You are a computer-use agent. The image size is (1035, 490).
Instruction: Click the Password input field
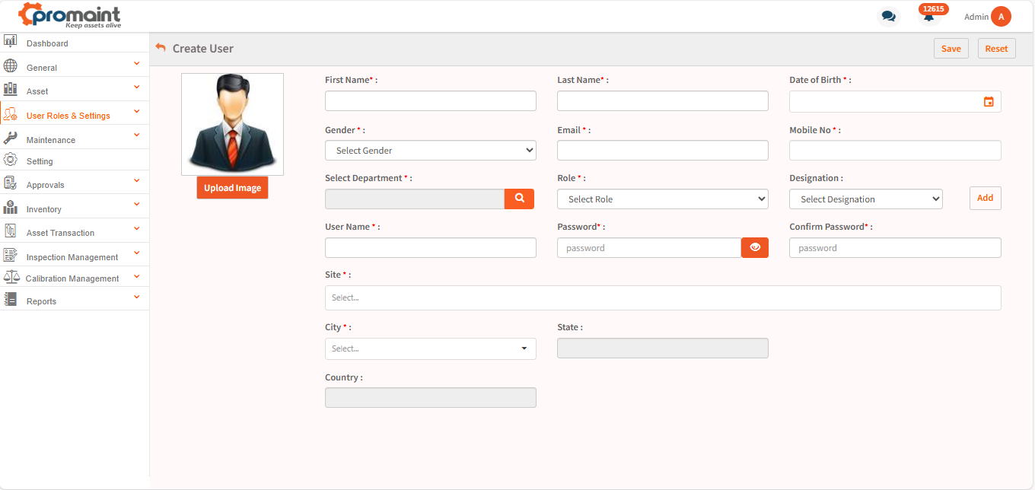coord(649,247)
